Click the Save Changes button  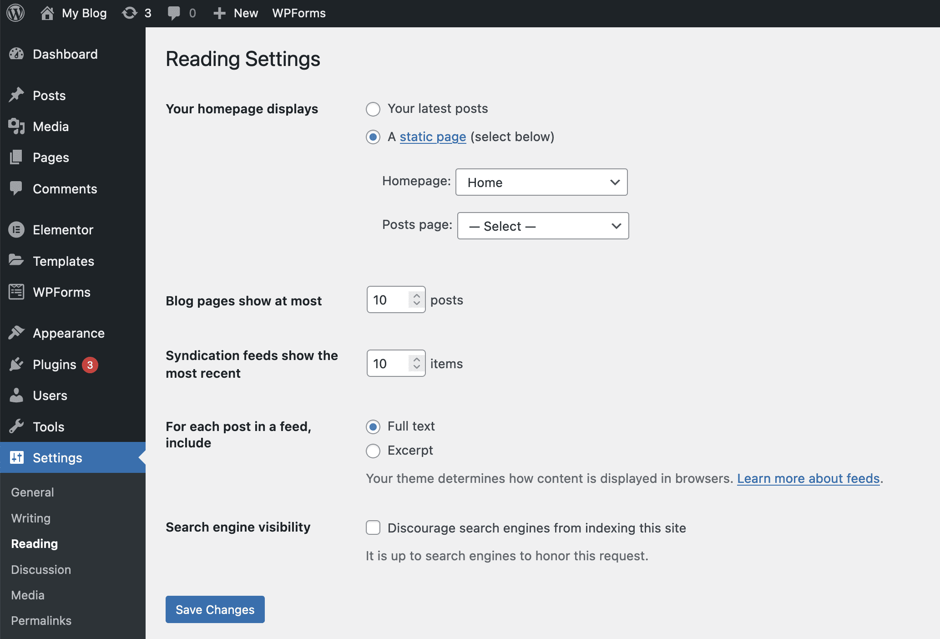tap(215, 609)
